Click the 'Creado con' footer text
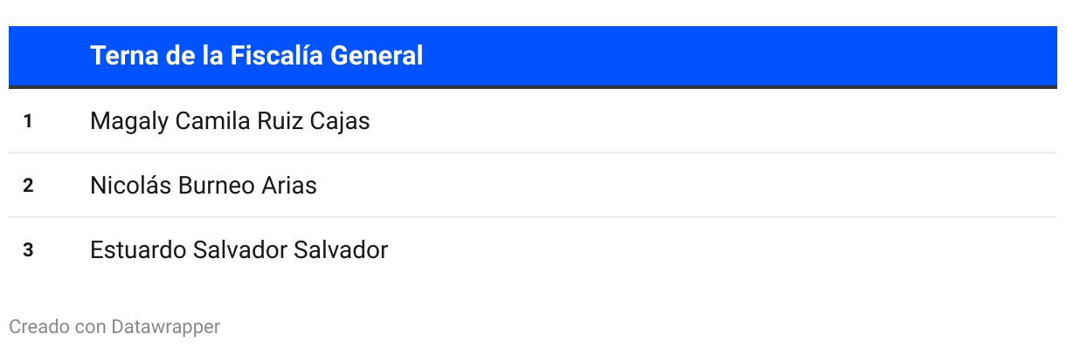1066x347 pixels. coord(58,327)
